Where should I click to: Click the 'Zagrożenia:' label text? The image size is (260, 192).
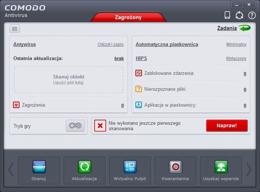click(34, 105)
